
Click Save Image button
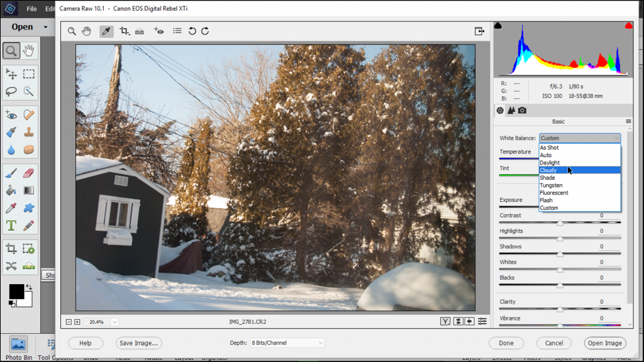click(138, 343)
